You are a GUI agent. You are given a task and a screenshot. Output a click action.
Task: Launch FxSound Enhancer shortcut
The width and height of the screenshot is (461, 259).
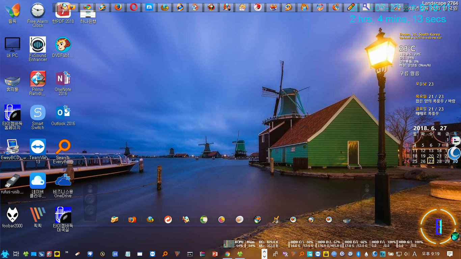[x=38, y=49]
